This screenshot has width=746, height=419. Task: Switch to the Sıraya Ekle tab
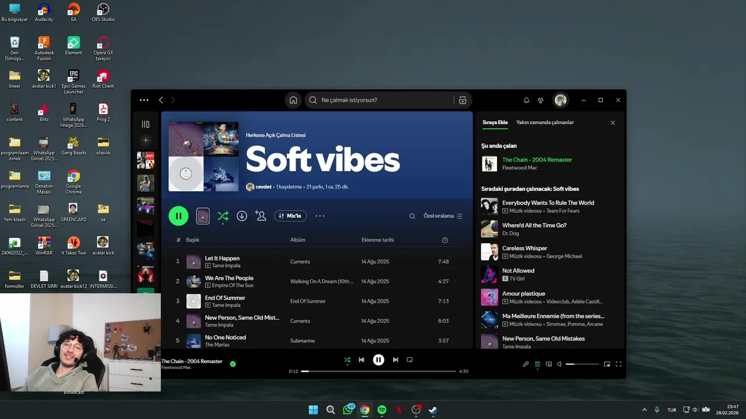pos(495,123)
